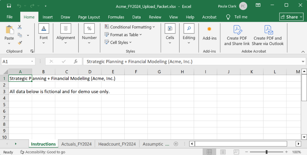Open the undo history dropdown arrow
The height and width of the screenshot is (155, 307).
[x=25, y=6]
